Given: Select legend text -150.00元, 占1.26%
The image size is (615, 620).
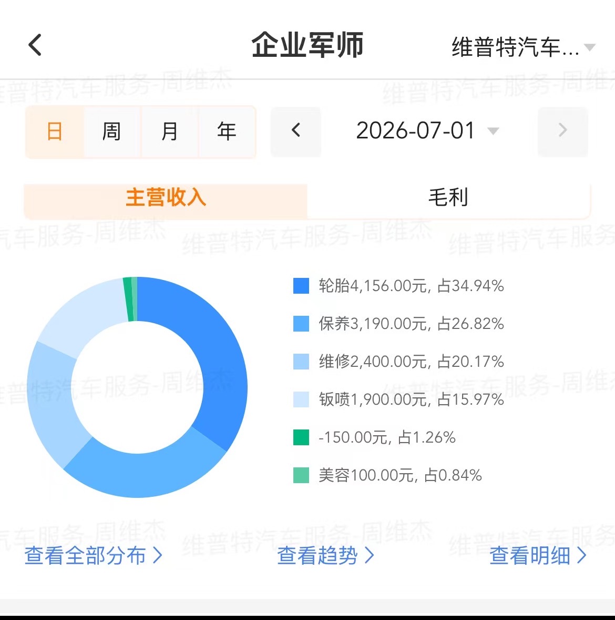Looking at the screenshot, I should pos(387,437).
